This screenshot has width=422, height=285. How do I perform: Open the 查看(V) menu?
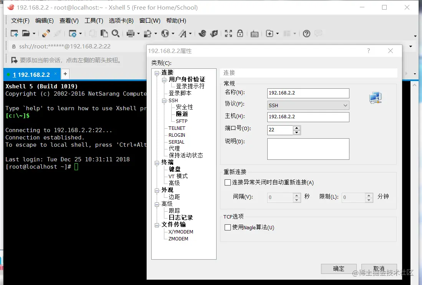(x=69, y=21)
